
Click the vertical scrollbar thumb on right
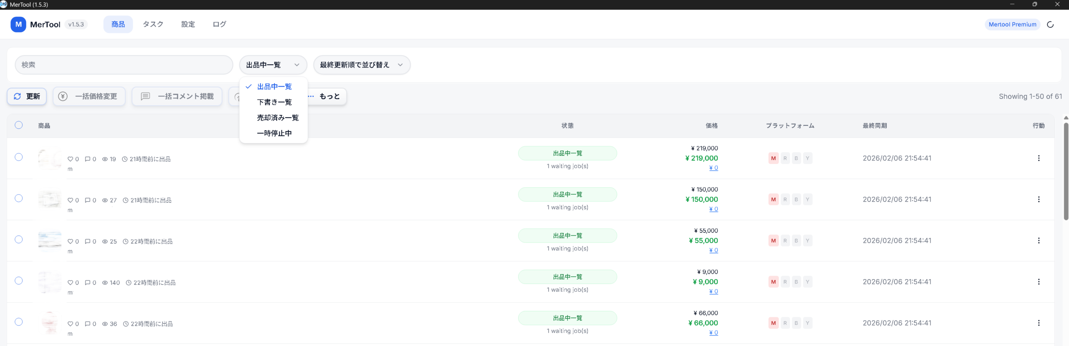click(x=1066, y=171)
